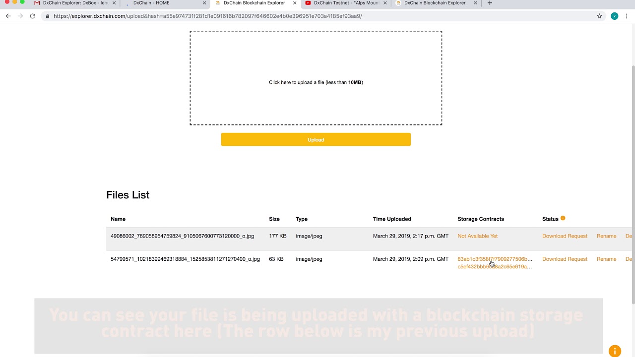This screenshot has width=635, height=357.
Task: Click the Size column header
Action: click(274, 219)
